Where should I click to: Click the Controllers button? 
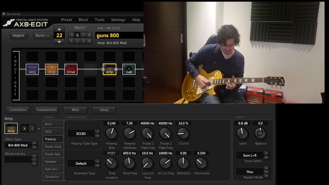[18, 110]
